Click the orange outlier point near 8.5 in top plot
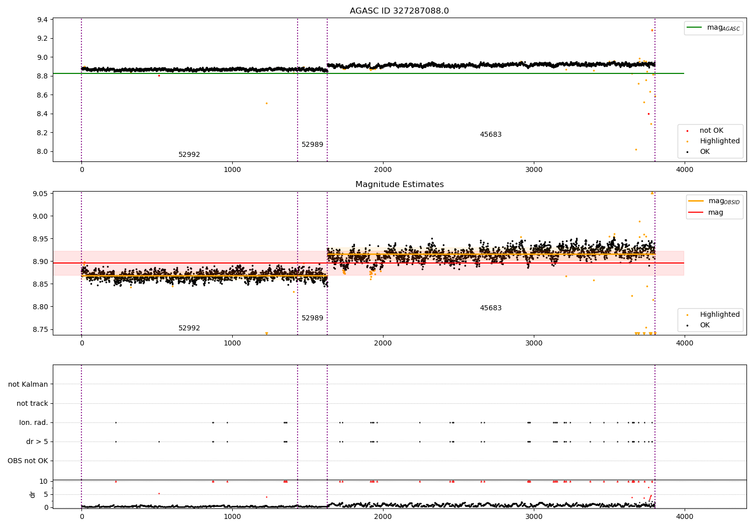 [x=266, y=104]
